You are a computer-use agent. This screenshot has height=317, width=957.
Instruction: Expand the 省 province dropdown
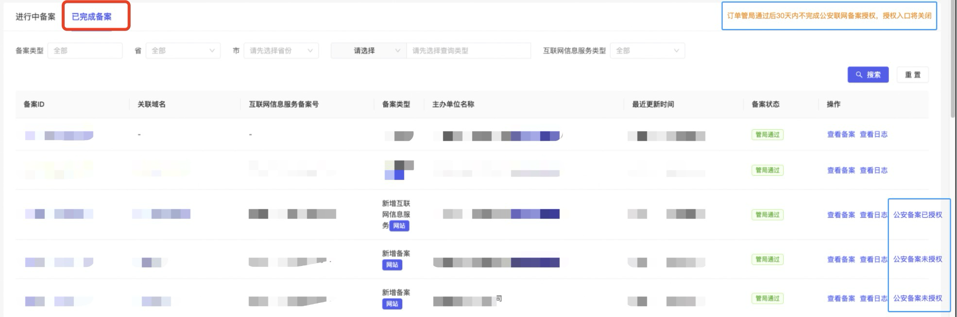tap(183, 51)
